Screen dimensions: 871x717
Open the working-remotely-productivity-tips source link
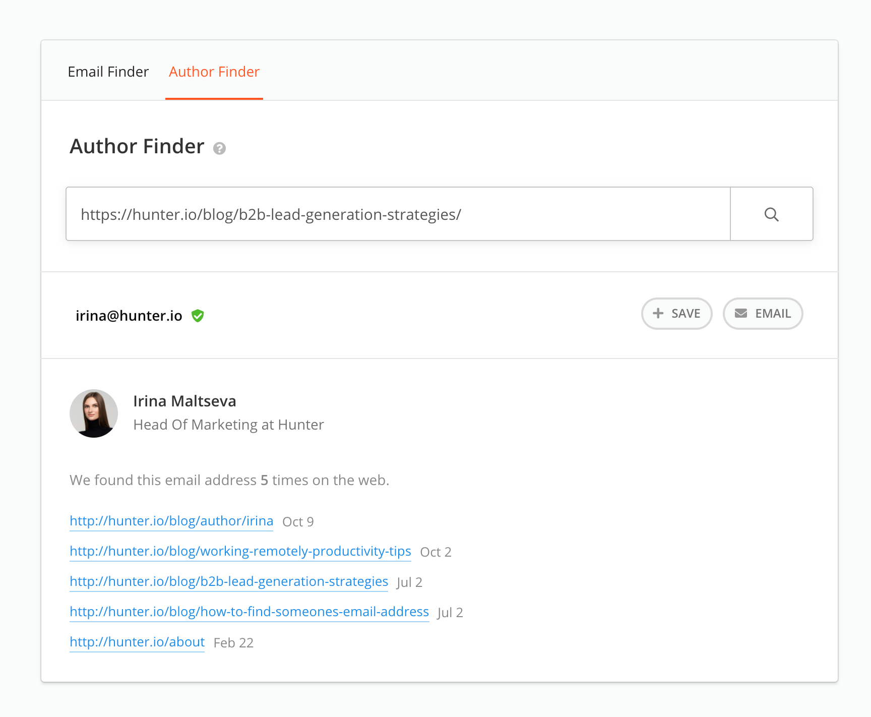pyautogui.click(x=240, y=551)
